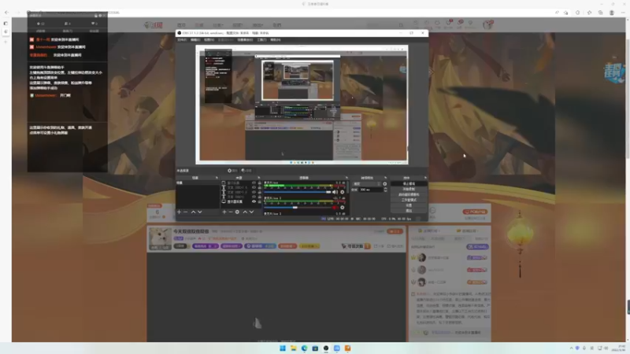The image size is (630, 354).
Task: Adjust the second audio channel volume slider
Action: [298, 208]
